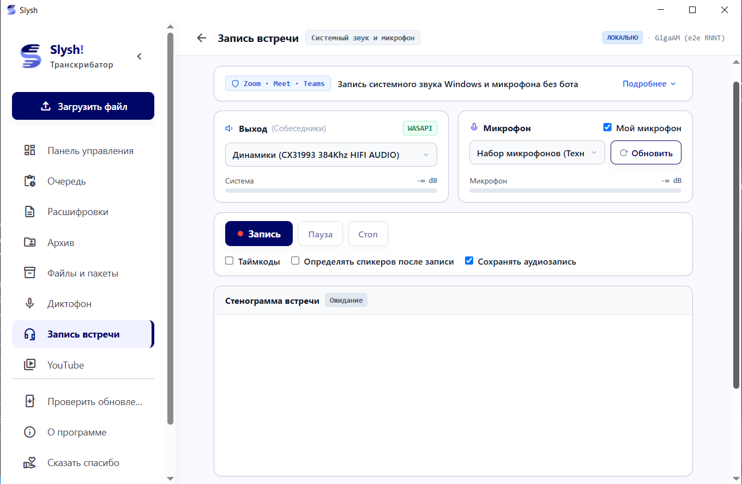The image size is (742, 484).
Task: Open Панель управления in the sidebar
Action: pyautogui.click(x=83, y=151)
